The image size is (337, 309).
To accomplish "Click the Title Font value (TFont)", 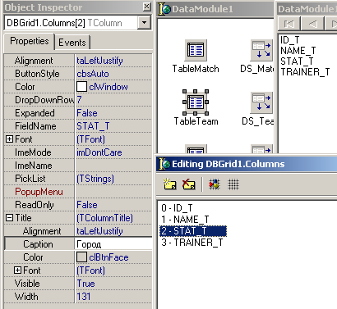I will (90, 270).
